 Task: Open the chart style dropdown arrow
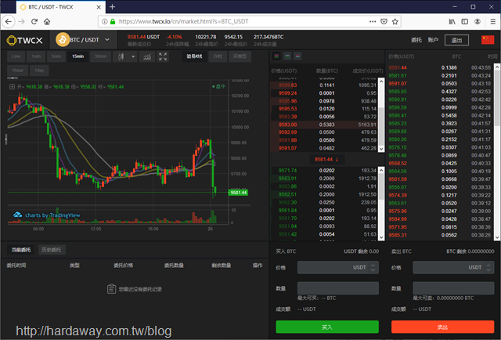tap(133, 56)
